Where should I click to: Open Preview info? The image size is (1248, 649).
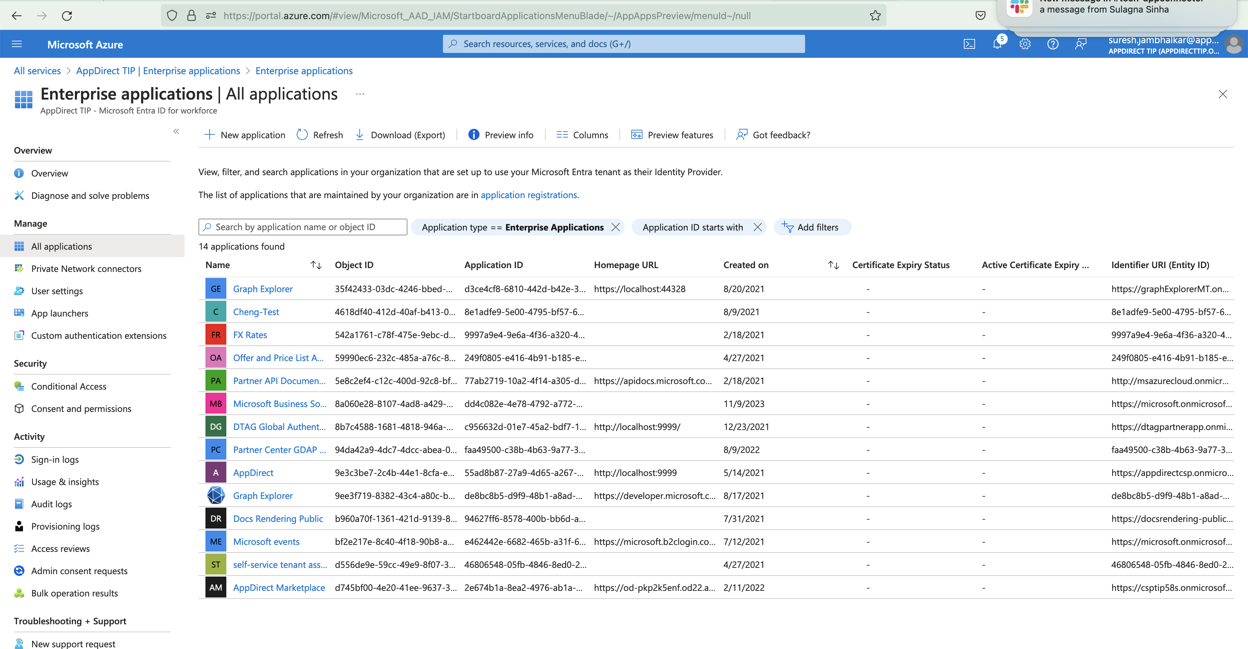501,135
